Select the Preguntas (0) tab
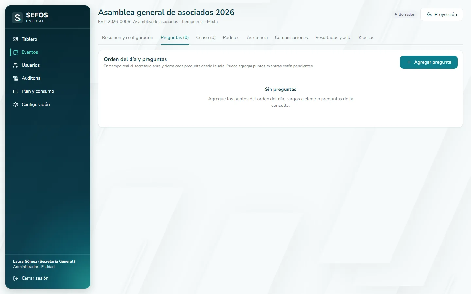The width and height of the screenshot is (471, 294). coord(175,38)
